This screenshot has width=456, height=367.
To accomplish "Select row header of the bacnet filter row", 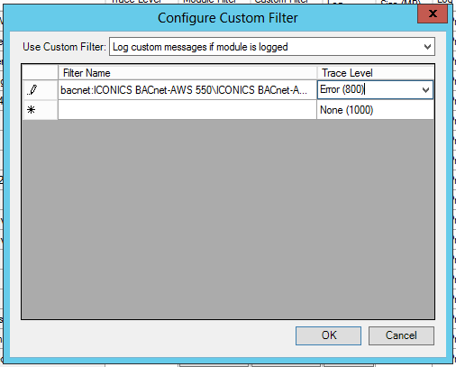I will point(41,90).
